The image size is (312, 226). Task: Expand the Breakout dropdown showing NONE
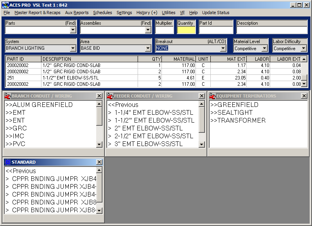point(223,48)
